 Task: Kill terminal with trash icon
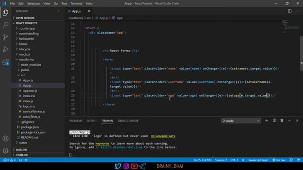[282, 121]
